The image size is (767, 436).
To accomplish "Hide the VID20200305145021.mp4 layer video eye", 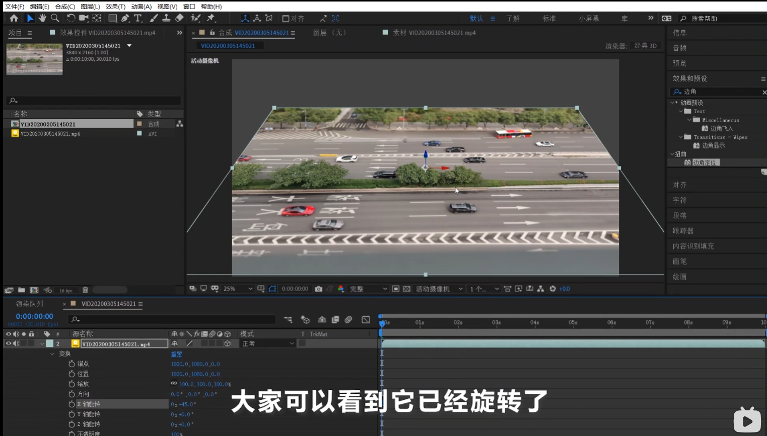I will point(8,343).
